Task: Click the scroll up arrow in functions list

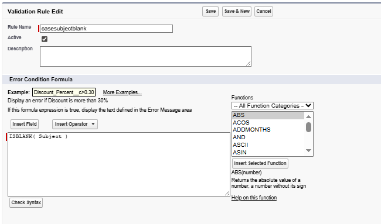Action: (x=308, y=116)
